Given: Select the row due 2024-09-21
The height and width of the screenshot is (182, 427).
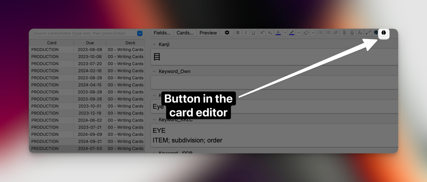Looking at the screenshot, I should click(x=87, y=141).
